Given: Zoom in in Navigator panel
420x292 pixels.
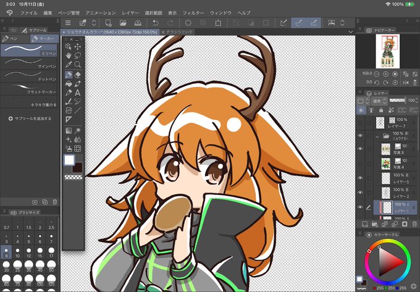Looking at the screenshot, I should (x=385, y=74).
